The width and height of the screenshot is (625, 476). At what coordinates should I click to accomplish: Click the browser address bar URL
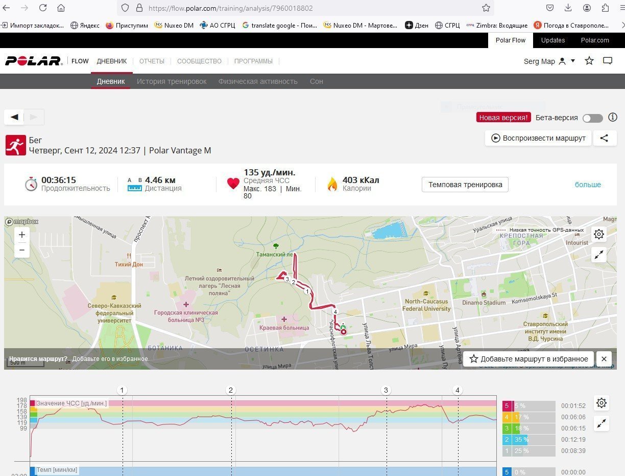230,8
